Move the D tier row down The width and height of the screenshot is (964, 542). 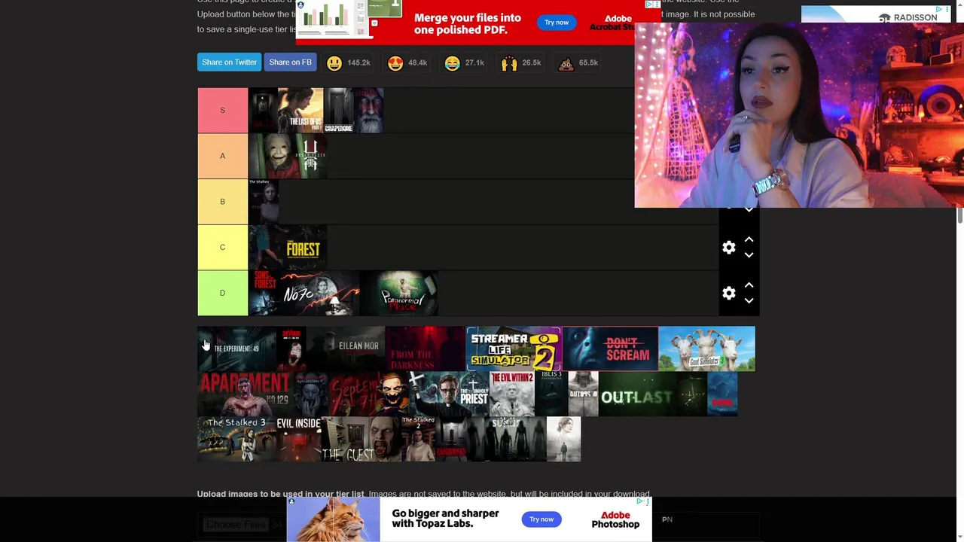[749, 300]
